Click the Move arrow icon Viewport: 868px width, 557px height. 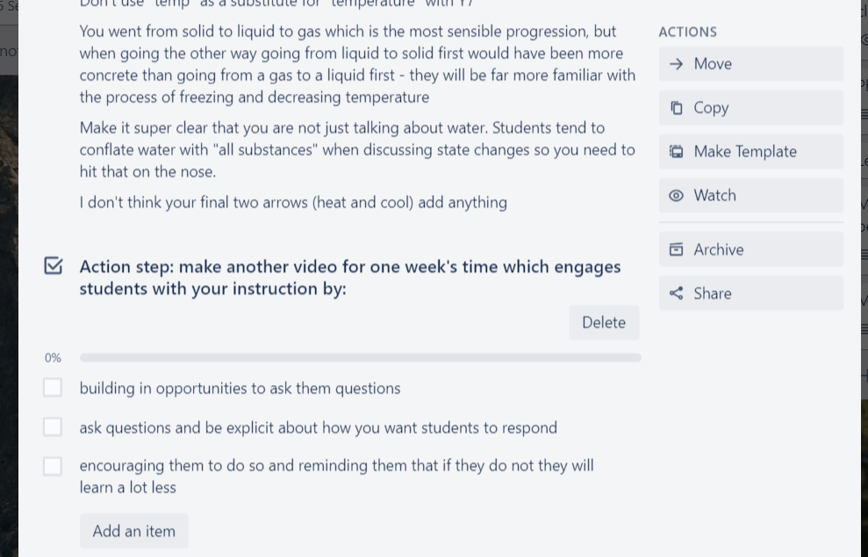pyautogui.click(x=676, y=63)
